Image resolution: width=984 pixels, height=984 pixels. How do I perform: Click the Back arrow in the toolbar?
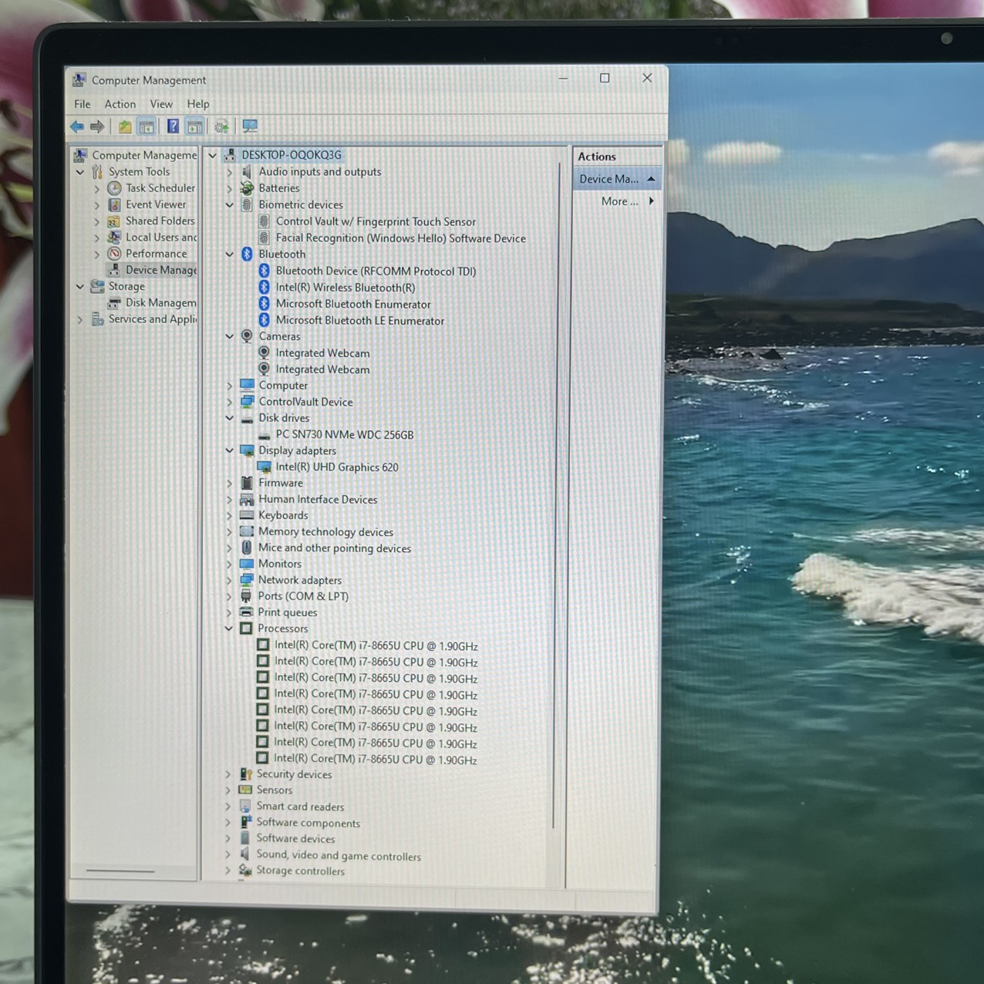point(77,126)
